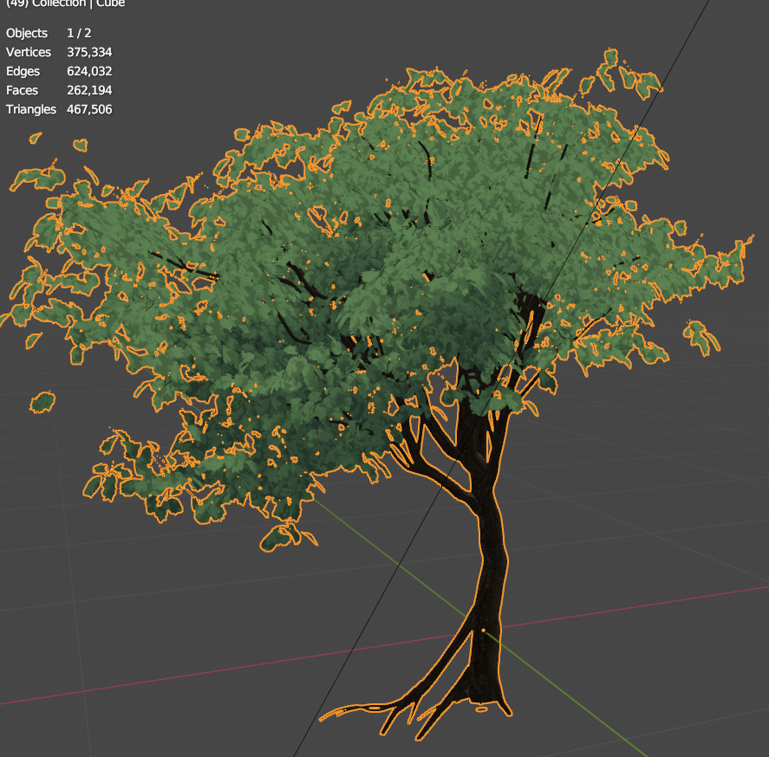This screenshot has height=757, width=769.
Task: Click the vertex count value "375,334"
Action: coord(89,53)
